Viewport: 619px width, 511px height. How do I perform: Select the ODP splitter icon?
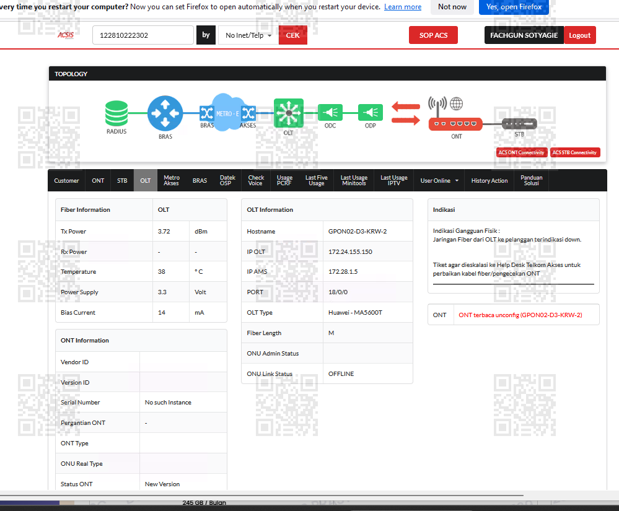(371, 113)
